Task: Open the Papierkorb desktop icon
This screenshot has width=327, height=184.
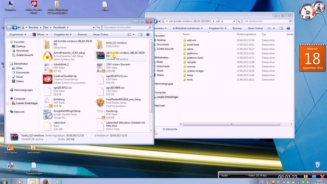Action: click(x=317, y=167)
